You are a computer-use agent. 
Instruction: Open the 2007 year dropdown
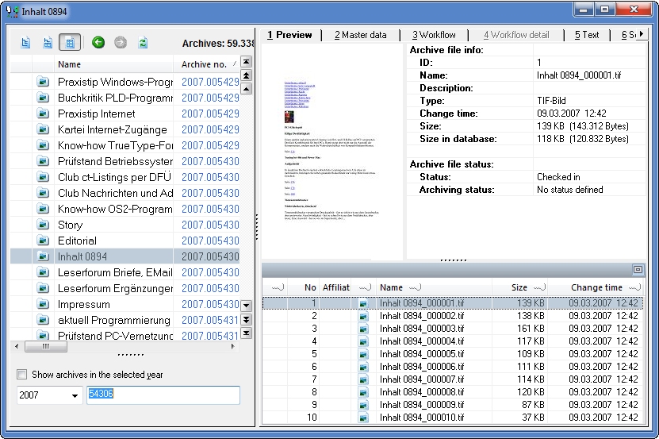(75, 395)
